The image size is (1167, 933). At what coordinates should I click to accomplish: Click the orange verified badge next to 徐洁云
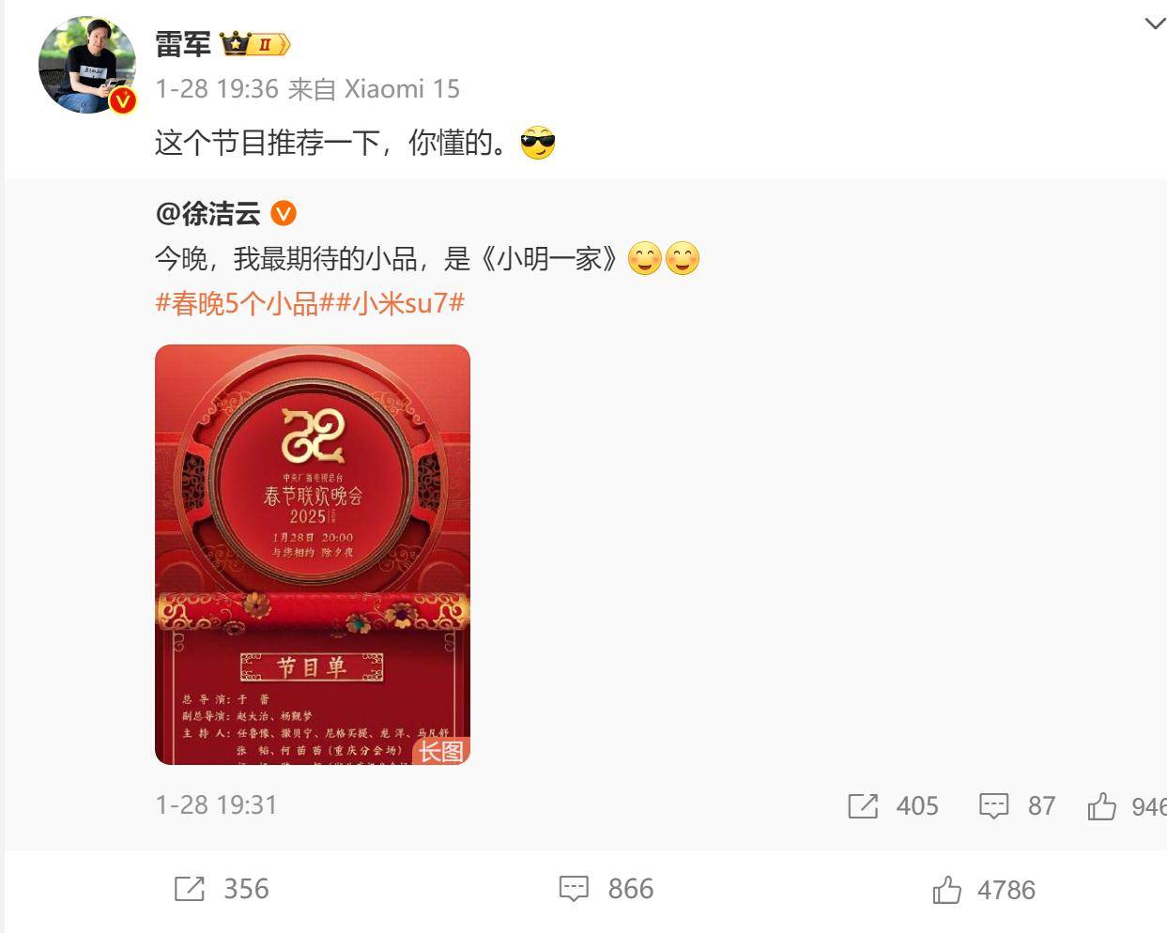284,214
